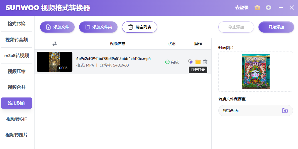The image size is (298, 149).
Task: Click 添加文件 to add a file
Action: tap(57, 27)
